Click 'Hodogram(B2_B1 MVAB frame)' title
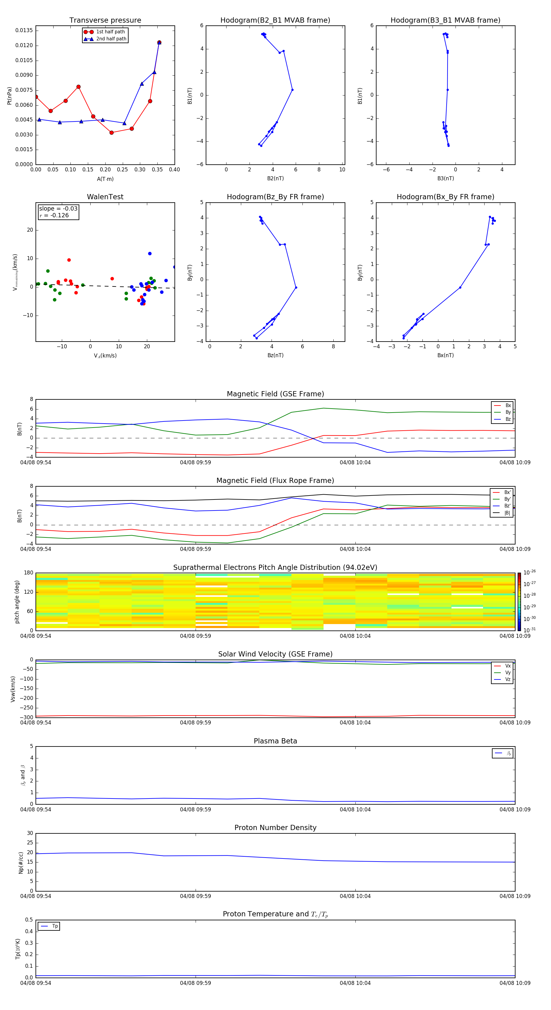The image size is (551, 1010). (x=275, y=21)
